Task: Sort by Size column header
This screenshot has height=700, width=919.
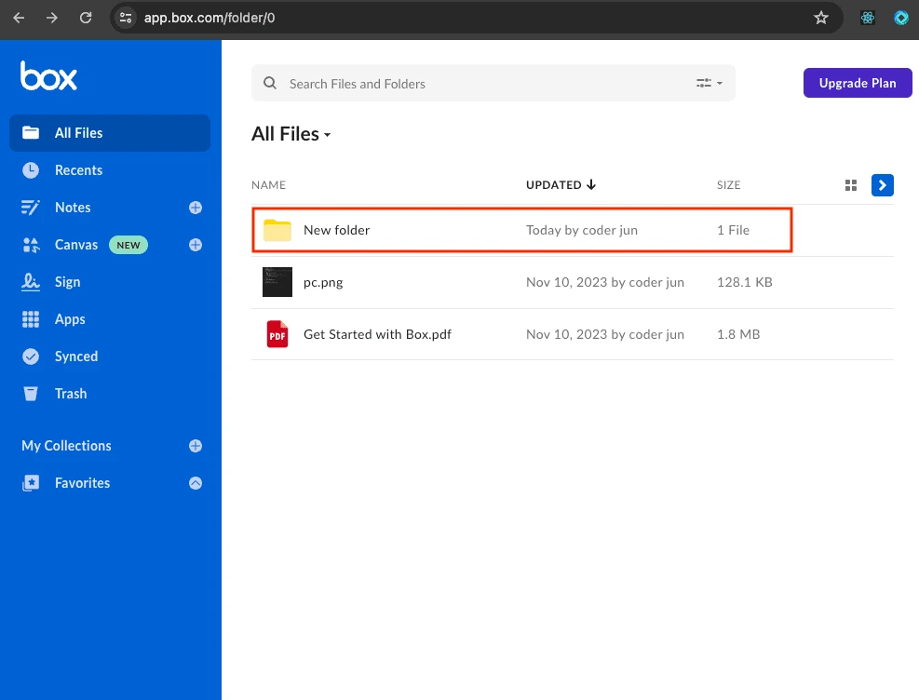Action: click(728, 185)
